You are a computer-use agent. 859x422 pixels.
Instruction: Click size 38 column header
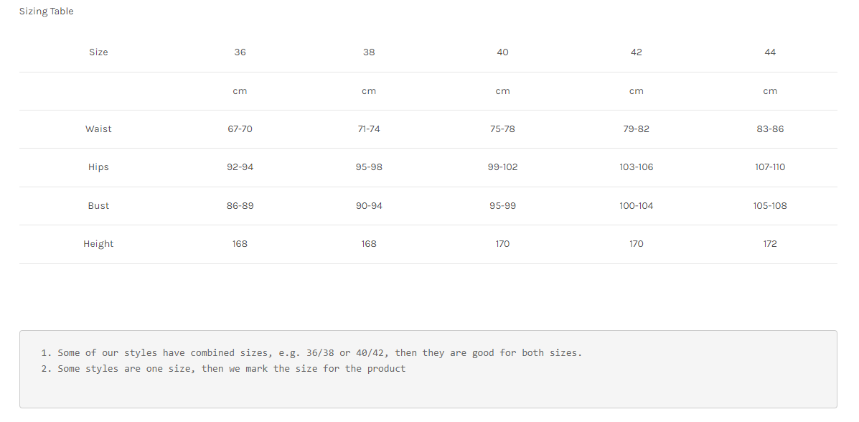[369, 52]
